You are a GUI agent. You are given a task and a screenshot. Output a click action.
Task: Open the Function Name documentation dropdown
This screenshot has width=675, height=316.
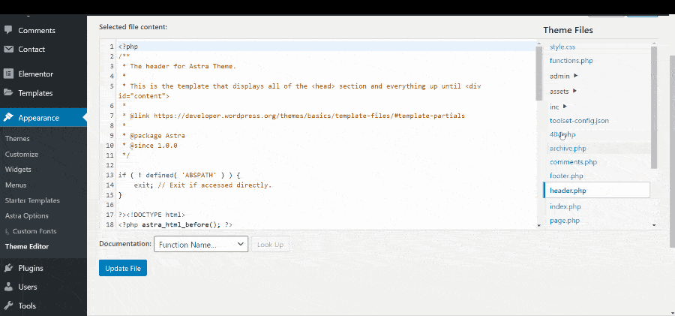click(200, 245)
